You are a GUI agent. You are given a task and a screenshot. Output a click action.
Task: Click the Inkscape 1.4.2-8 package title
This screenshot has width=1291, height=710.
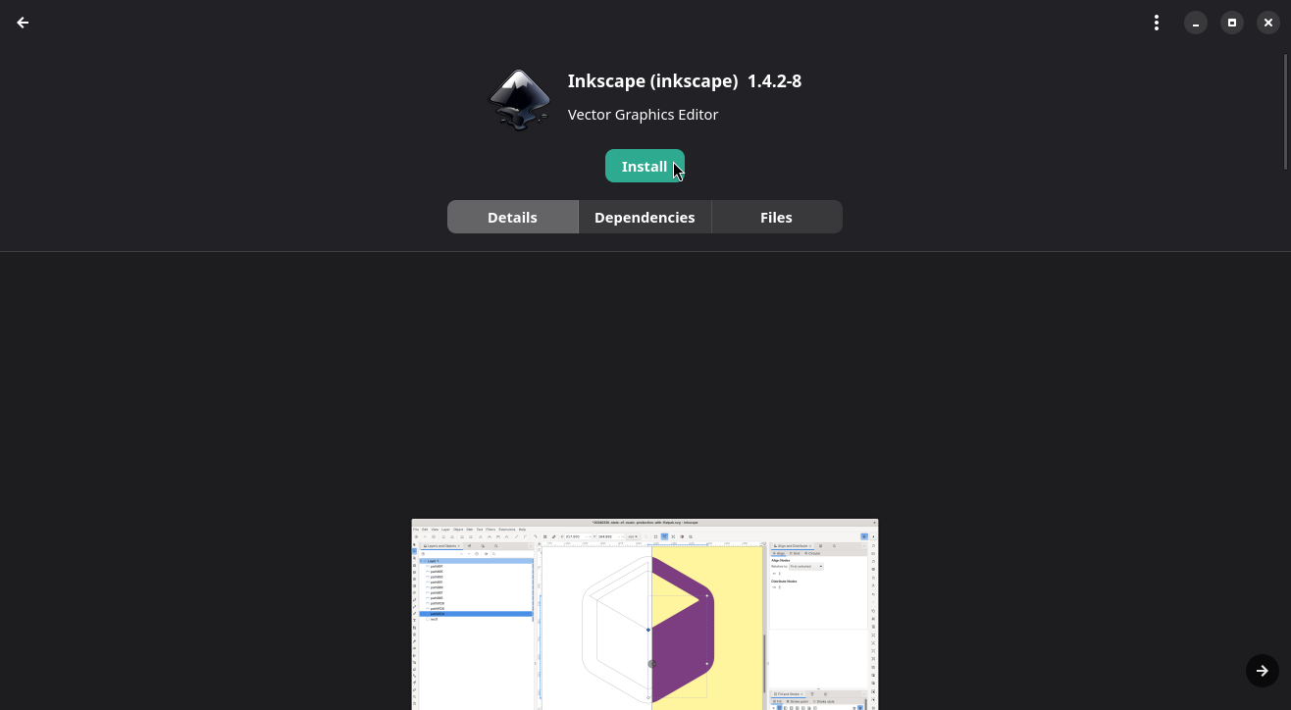click(x=684, y=81)
